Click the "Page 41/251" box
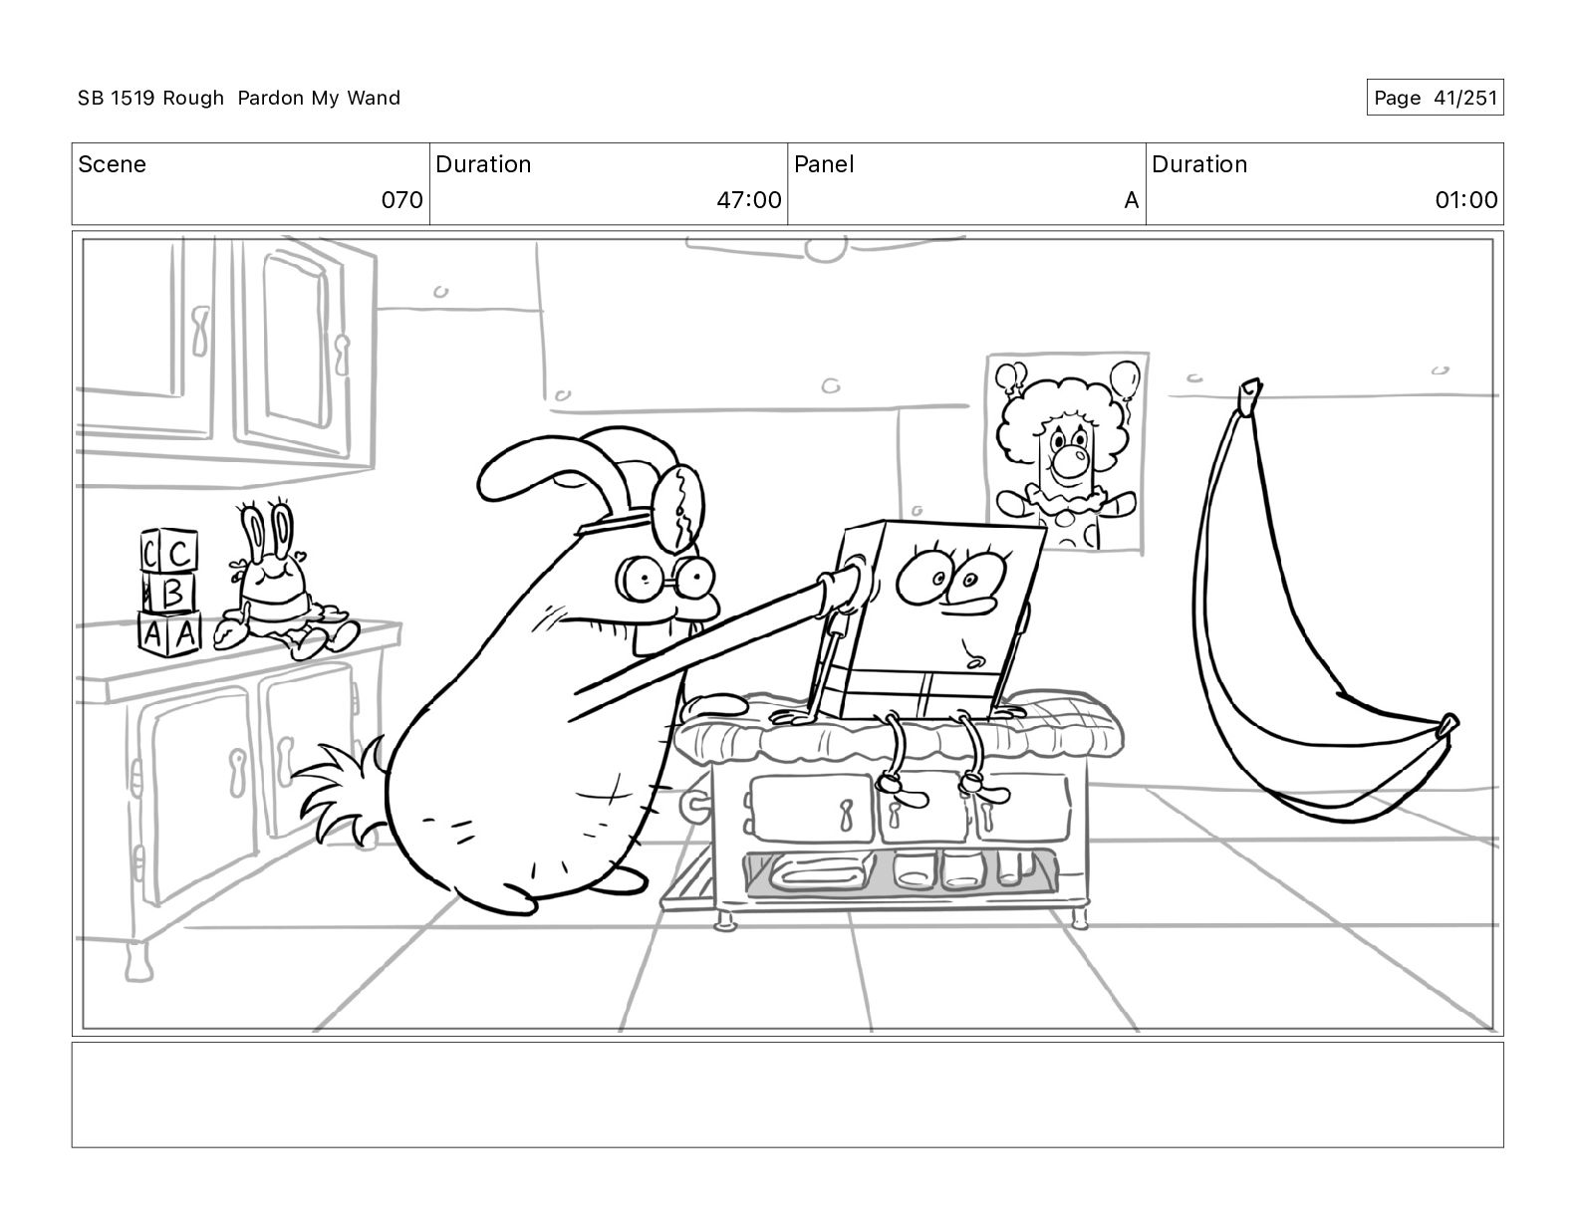Screen dimensions: 1578x1219 click(x=1435, y=98)
